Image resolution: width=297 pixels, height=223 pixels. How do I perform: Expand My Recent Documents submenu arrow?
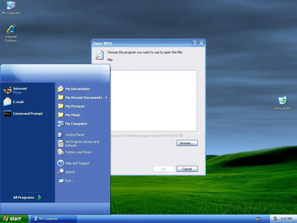pyautogui.click(x=106, y=98)
